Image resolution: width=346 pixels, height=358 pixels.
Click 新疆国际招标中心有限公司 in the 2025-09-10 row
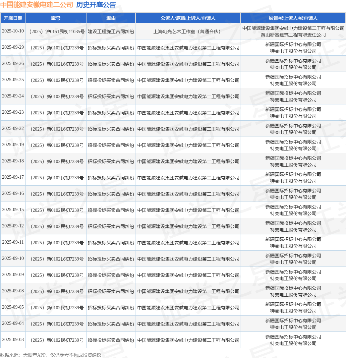tap(293, 255)
